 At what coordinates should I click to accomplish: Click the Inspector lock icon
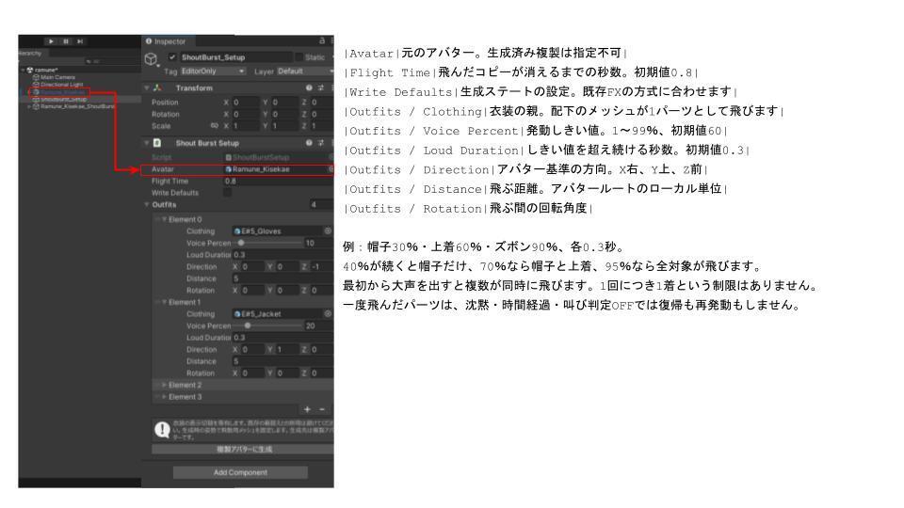(322, 40)
